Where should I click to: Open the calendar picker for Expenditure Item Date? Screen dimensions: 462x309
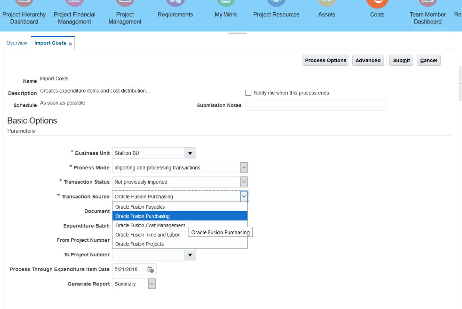[151, 269]
